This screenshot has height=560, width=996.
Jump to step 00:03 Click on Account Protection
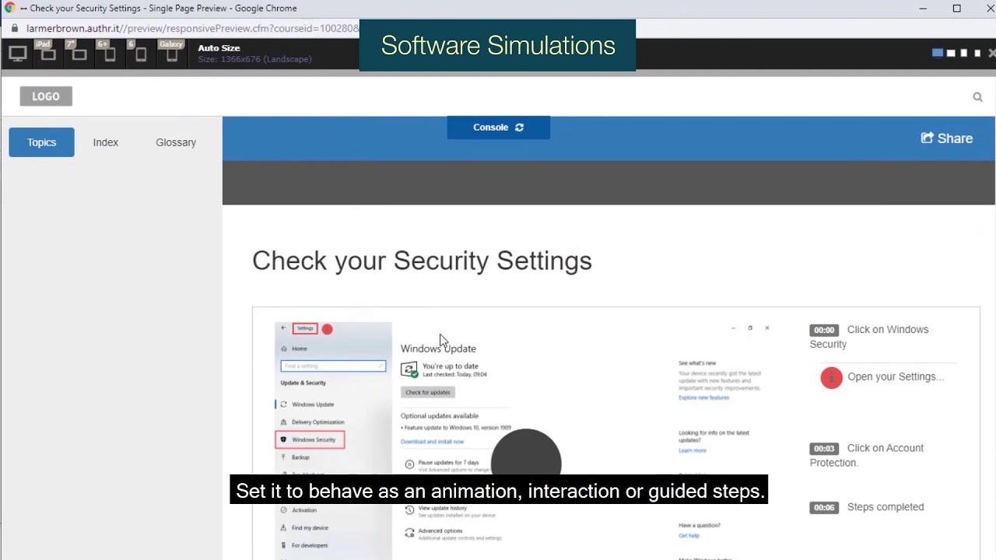[867, 455]
